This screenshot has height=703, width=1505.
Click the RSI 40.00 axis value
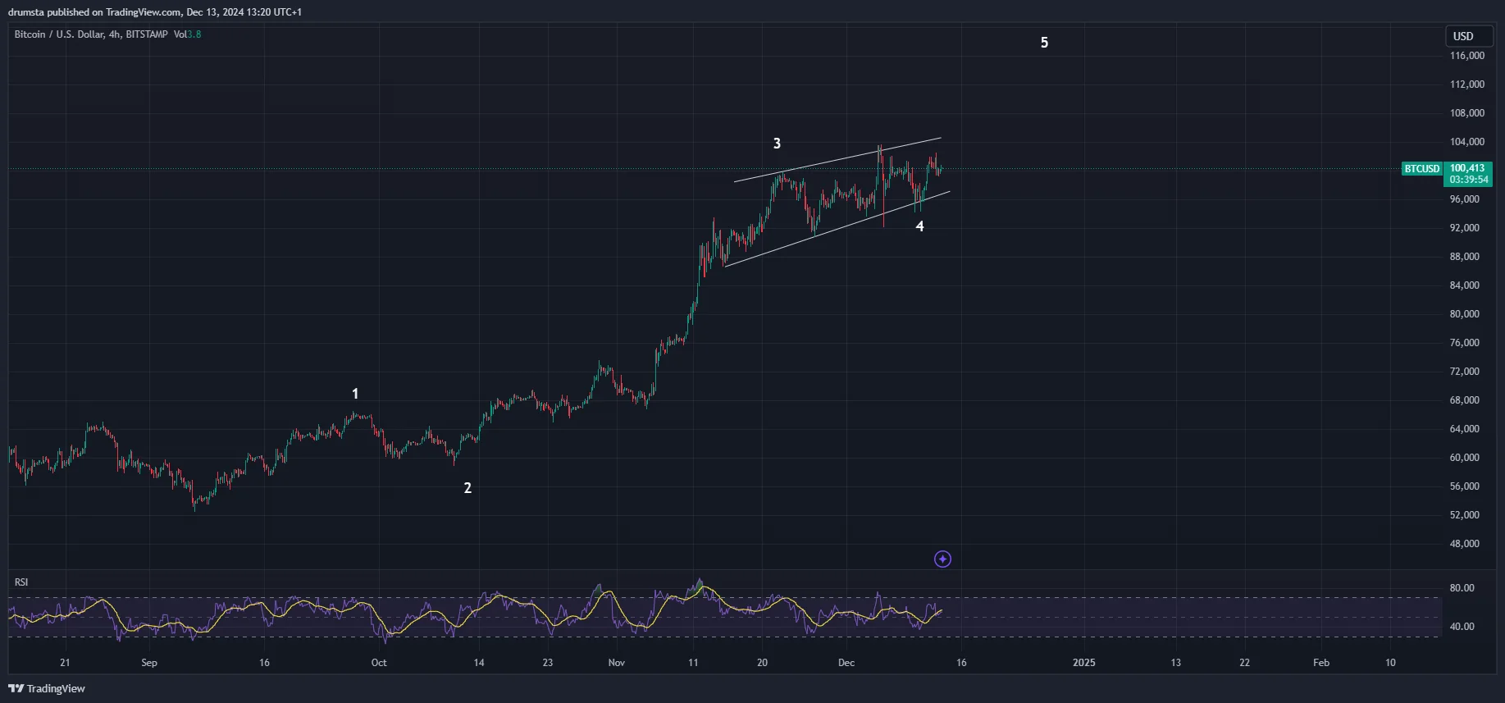[x=1462, y=627]
